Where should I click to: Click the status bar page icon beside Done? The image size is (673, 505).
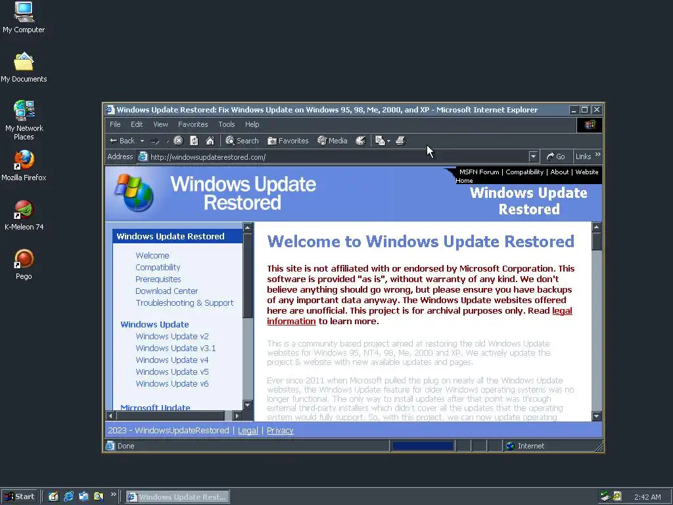[x=110, y=446]
